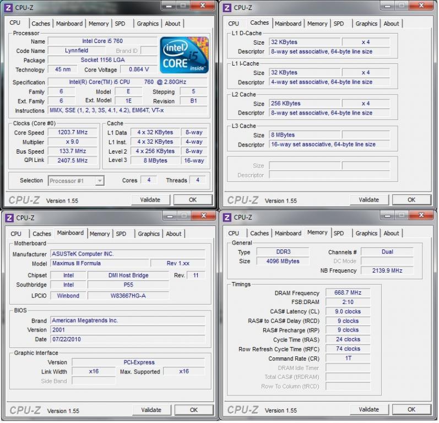This screenshot has height=423, width=439.
Task: Open Mainboard tab in the Caches window
Action: pos(288,24)
